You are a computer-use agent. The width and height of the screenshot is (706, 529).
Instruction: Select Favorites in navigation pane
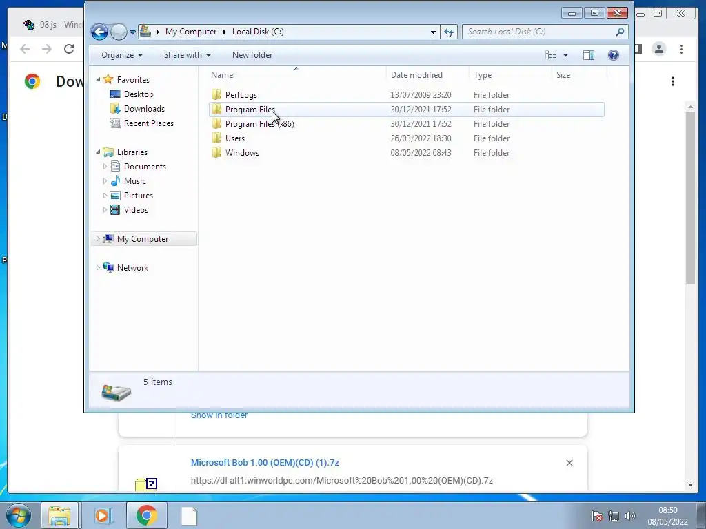pyautogui.click(x=133, y=80)
